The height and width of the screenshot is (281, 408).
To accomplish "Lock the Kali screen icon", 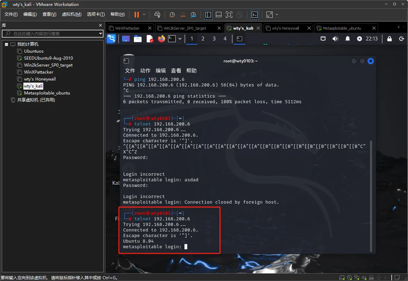I will click(x=390, y=39).
